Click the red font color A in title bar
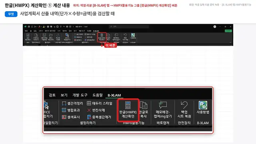This screenshot has width=256, height=144. coord(39,26)
